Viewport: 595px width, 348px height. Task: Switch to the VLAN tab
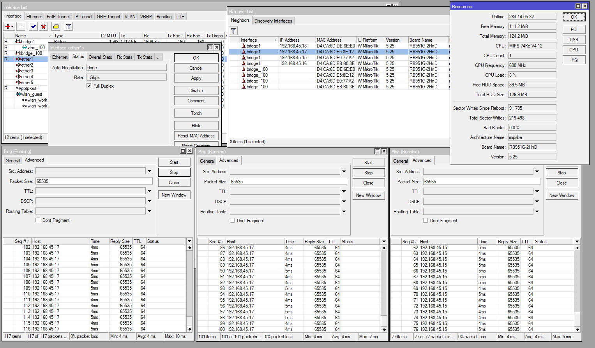[130, 17]
